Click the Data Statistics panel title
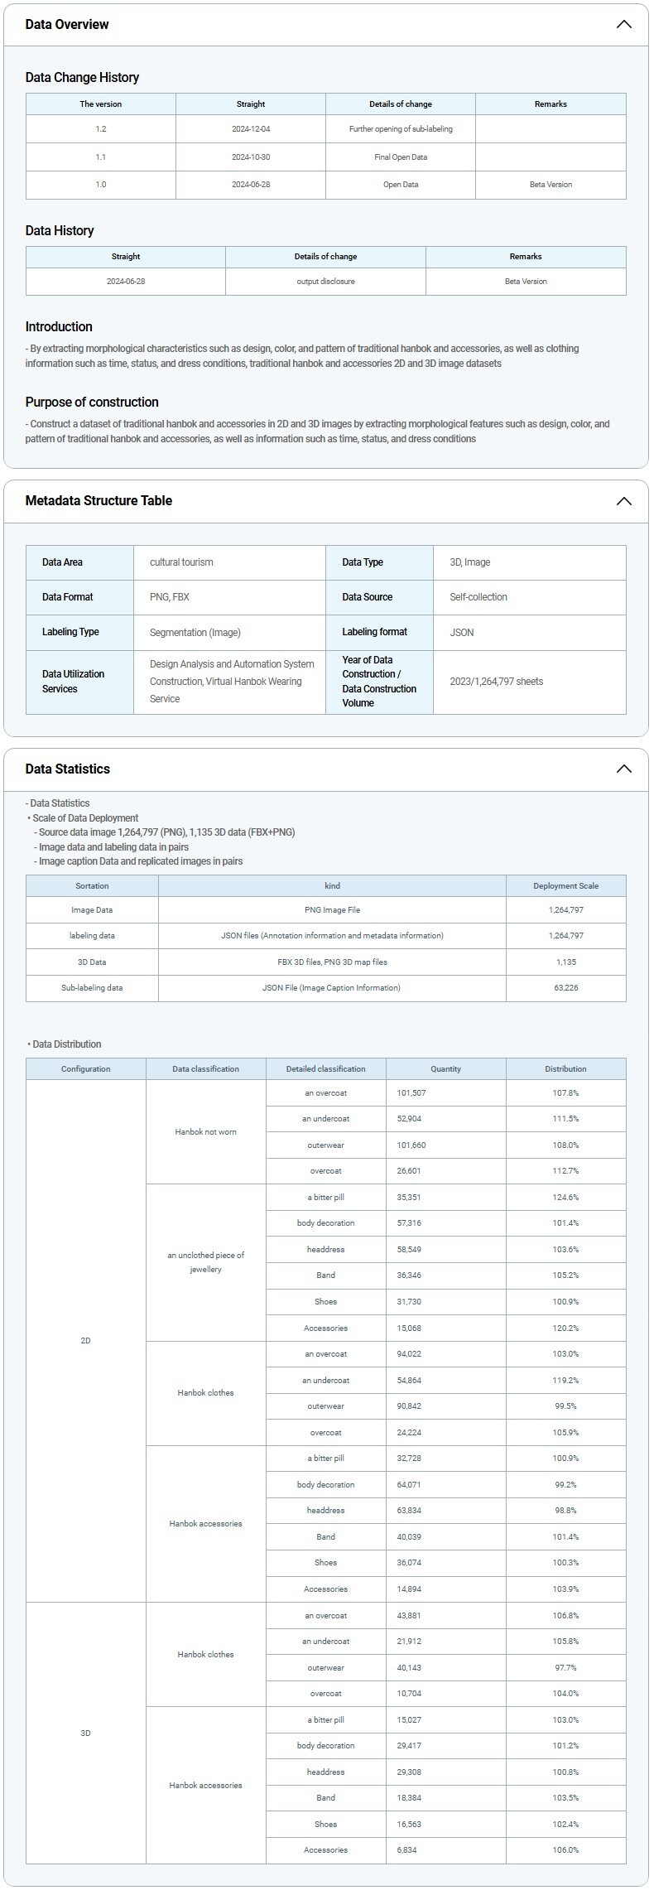 point(67,769)
